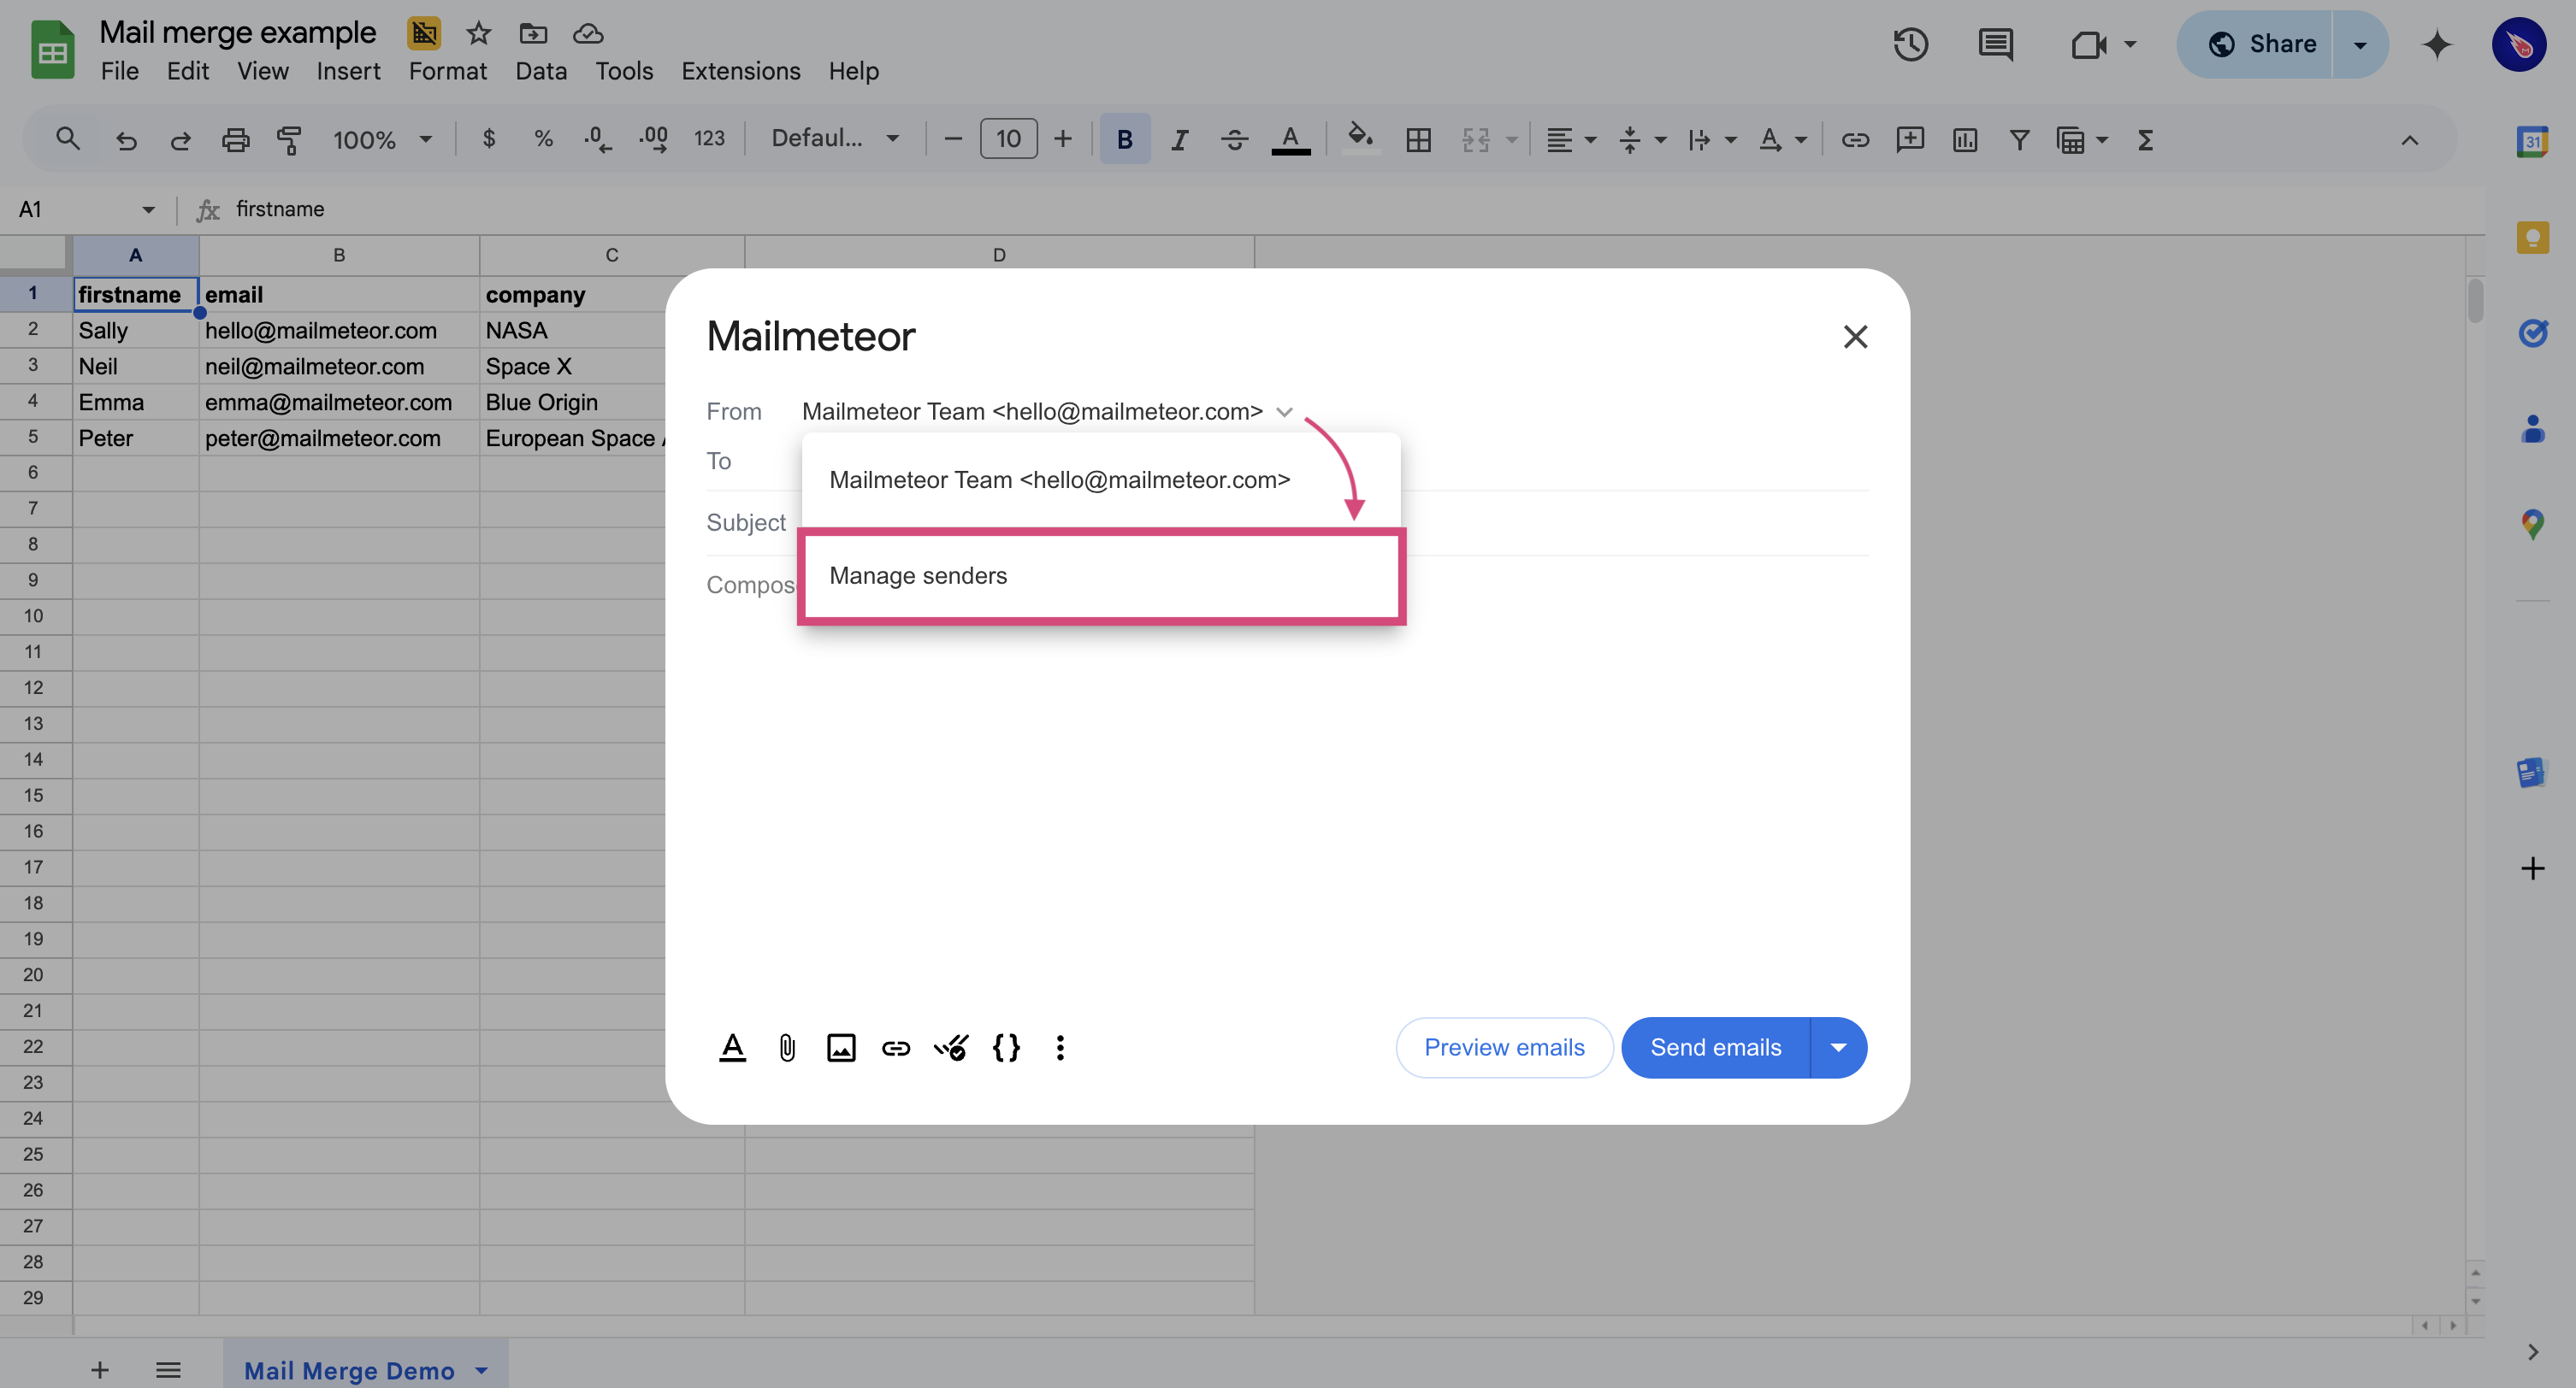Choose Mailmeteor Team hello@mailmeteor.com sender

tap(1101, 479)
